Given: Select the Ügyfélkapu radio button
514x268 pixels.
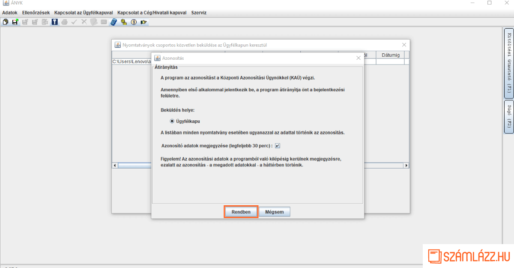Looking at the screenshot, I should [x=172, y=121].
